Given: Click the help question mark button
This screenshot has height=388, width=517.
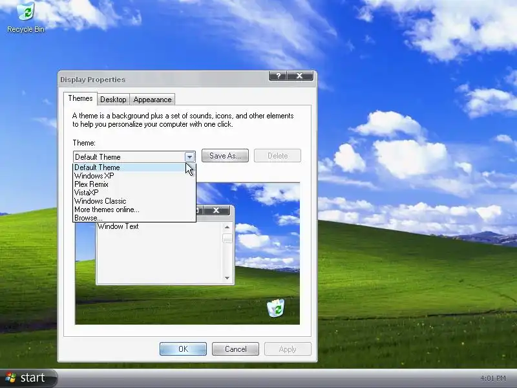Looking at the screenshot, I should (278, 76).
